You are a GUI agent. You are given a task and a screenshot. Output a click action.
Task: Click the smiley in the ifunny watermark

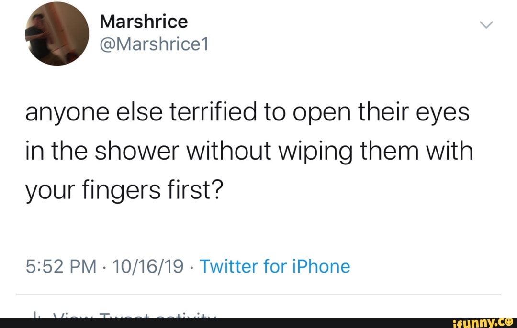pos(508,322)
